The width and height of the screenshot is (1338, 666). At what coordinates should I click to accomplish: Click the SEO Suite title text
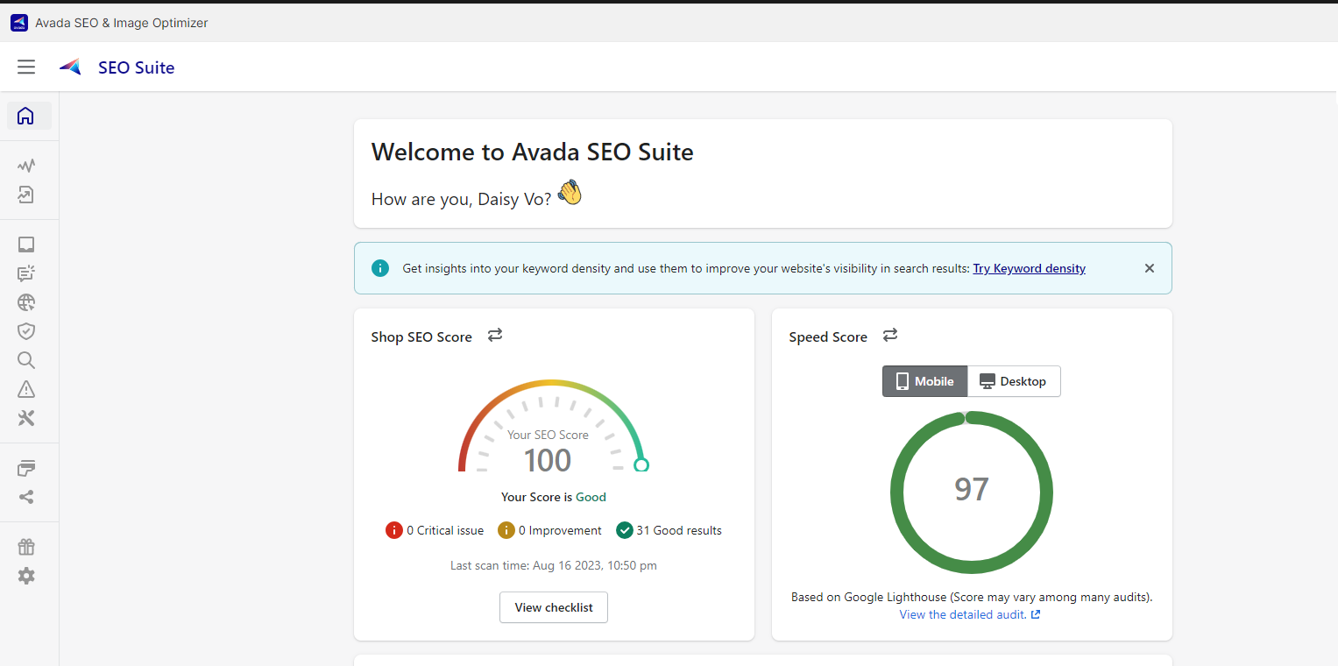coord(137,67)
